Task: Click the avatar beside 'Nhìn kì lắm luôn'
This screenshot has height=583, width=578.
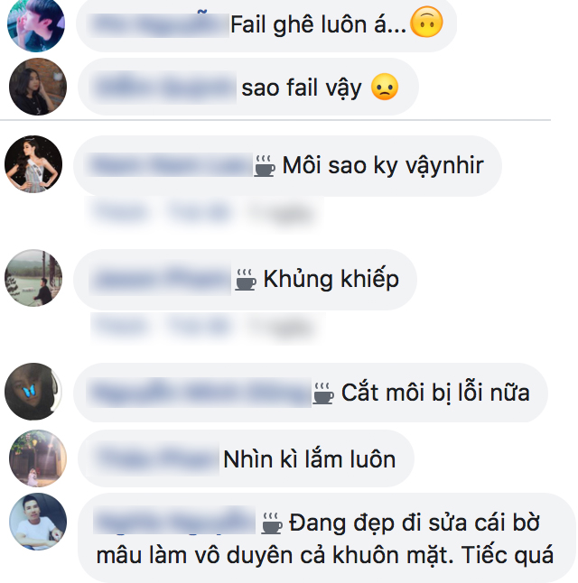Action: (x=38, y=458)
